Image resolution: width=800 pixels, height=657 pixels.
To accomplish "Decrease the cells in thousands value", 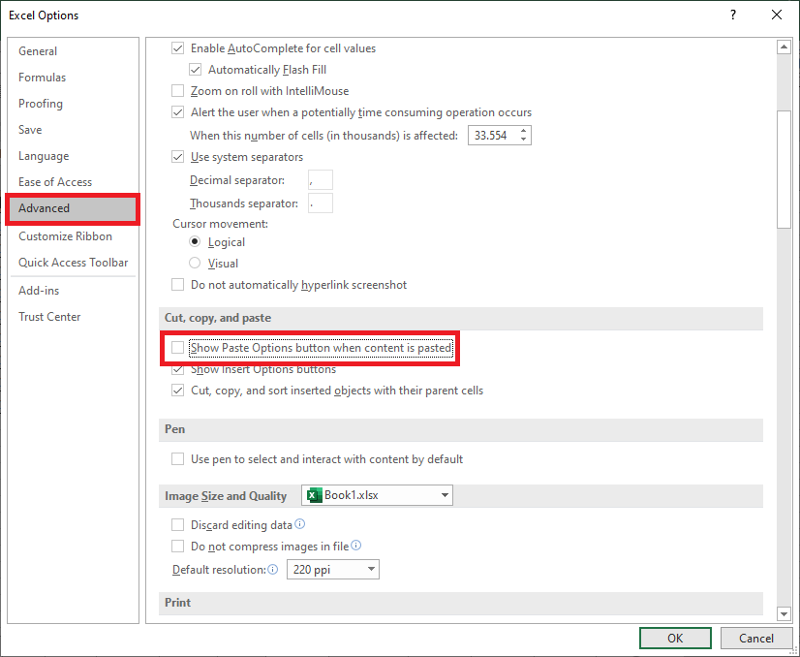I will pos(523,140).
